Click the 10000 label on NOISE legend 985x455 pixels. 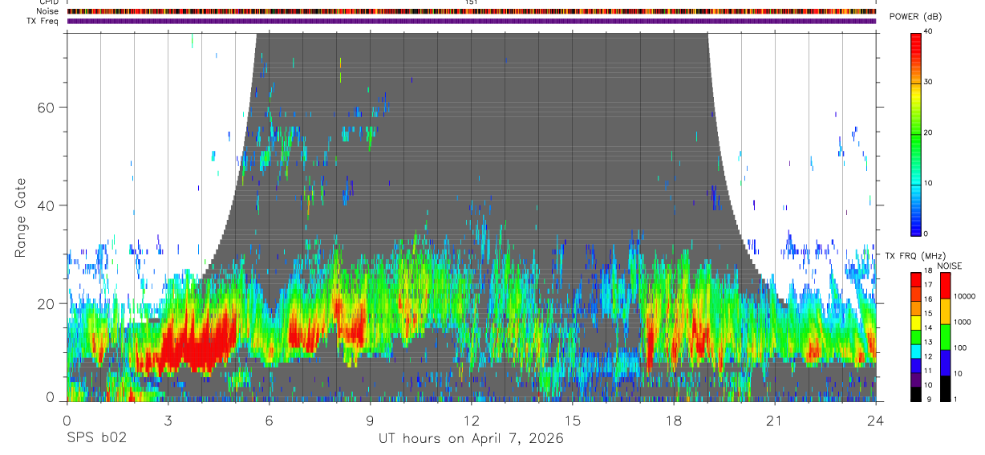[964, 296]
